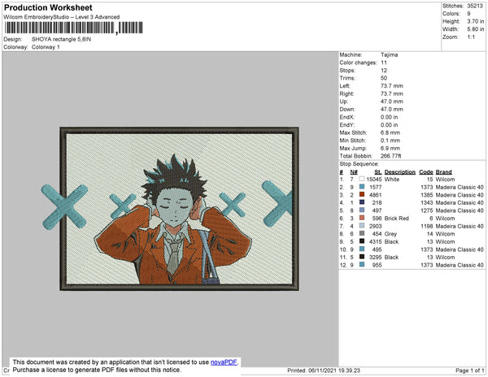Screen dimensions: 488x377
Task: Click the Colors value '9'
Action: [x=468, y=14]
